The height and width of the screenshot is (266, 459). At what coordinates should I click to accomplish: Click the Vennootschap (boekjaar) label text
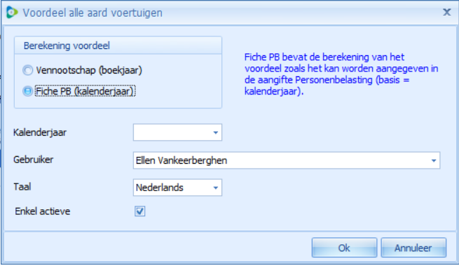(89, 71)
